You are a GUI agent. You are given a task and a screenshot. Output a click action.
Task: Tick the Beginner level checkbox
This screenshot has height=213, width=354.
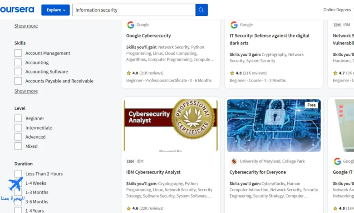(18, 118)
